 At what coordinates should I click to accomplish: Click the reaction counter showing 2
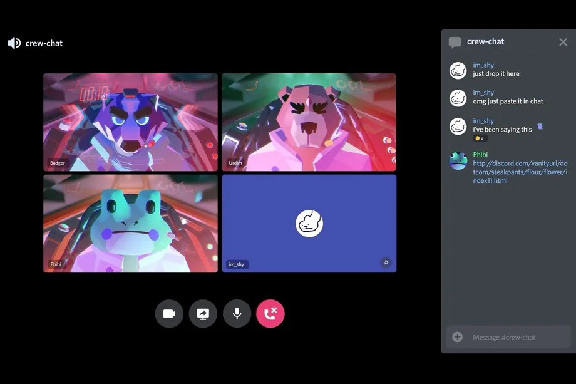(480, 138)
